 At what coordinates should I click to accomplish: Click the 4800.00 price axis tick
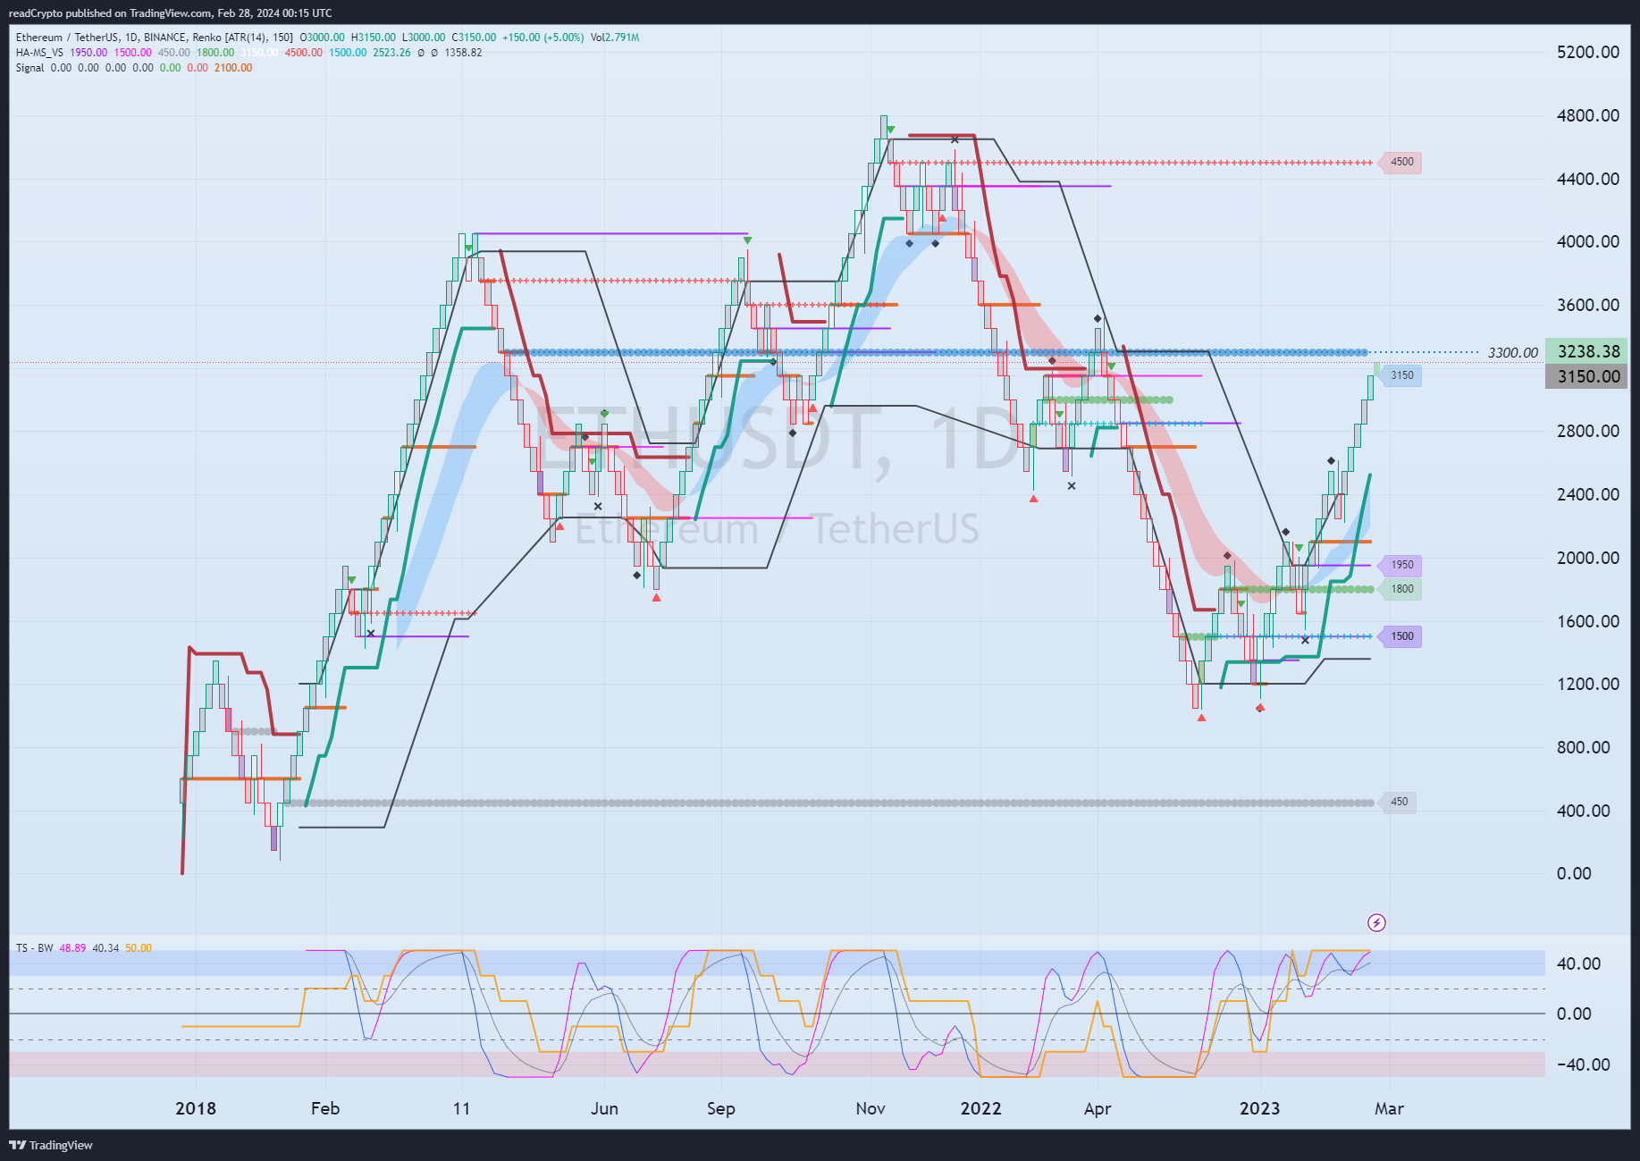pyautogui.click(x=1587, y=115)
